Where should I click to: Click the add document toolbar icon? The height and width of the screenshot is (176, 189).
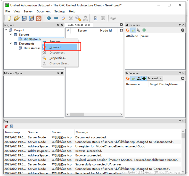(x=96, y=19)
